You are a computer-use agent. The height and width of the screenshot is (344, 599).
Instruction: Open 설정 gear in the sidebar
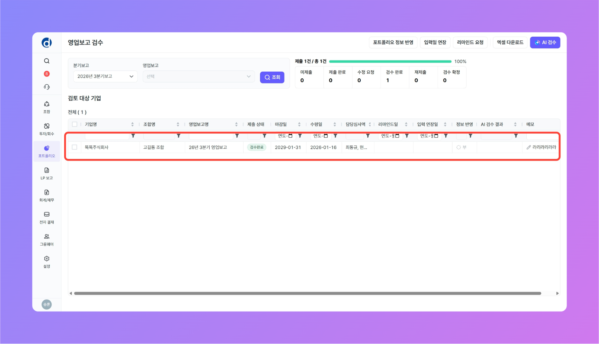[47, 262]
